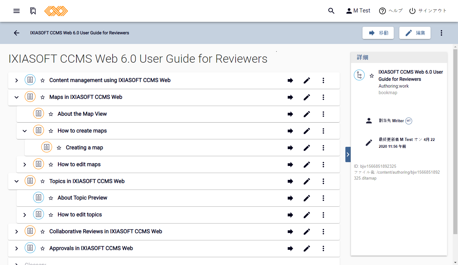Image resolution: width=458 pixels, height=265 pixels.
Task: Open Creating a map topic title
Action: tap(85, 148)
